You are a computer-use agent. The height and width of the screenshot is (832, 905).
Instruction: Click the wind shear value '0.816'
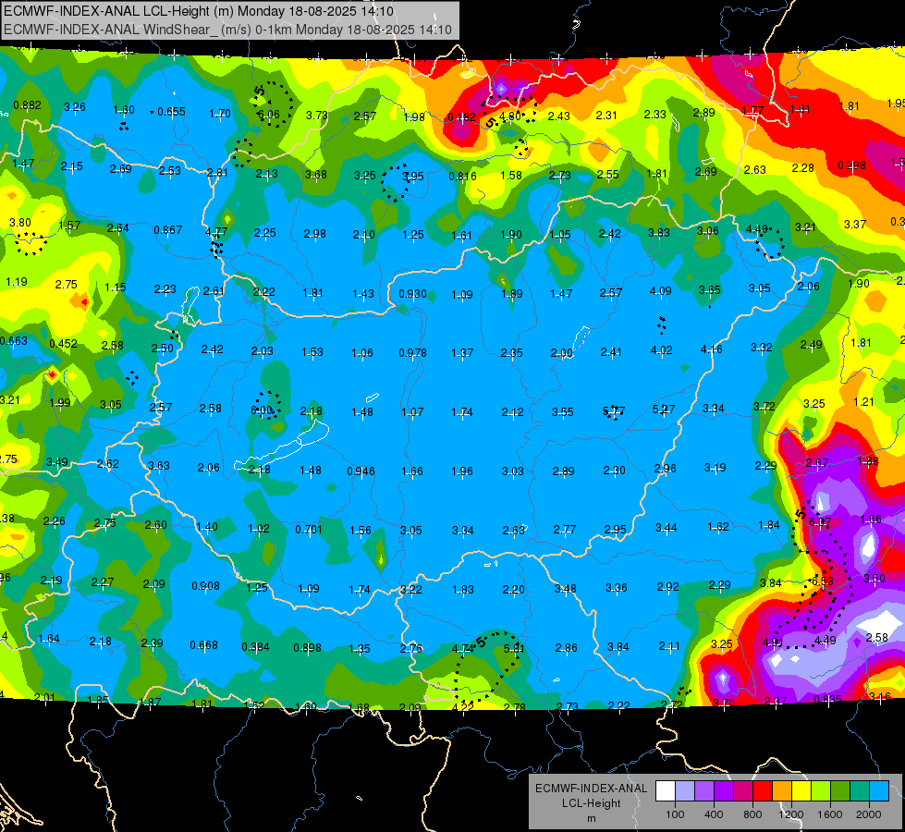462,176
